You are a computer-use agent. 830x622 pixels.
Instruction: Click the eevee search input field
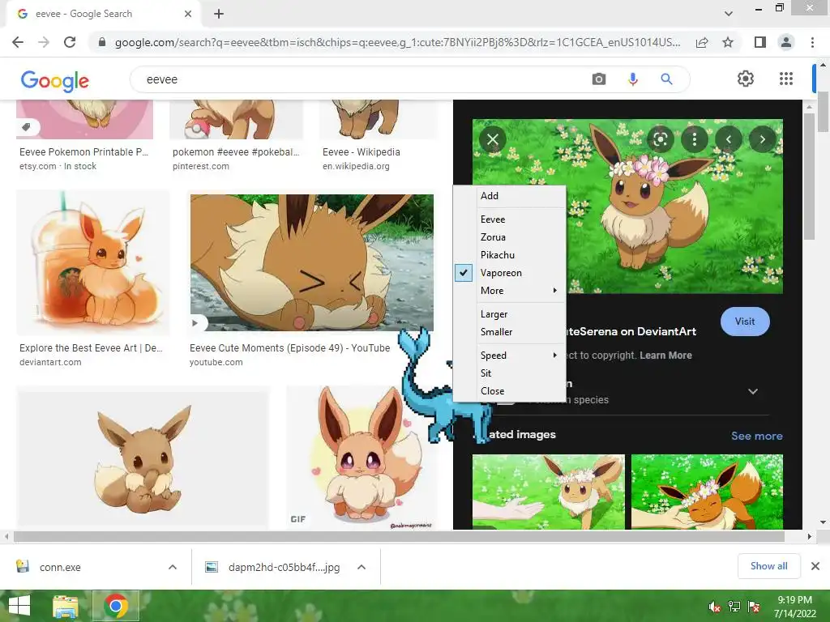[x=366, y=79]
